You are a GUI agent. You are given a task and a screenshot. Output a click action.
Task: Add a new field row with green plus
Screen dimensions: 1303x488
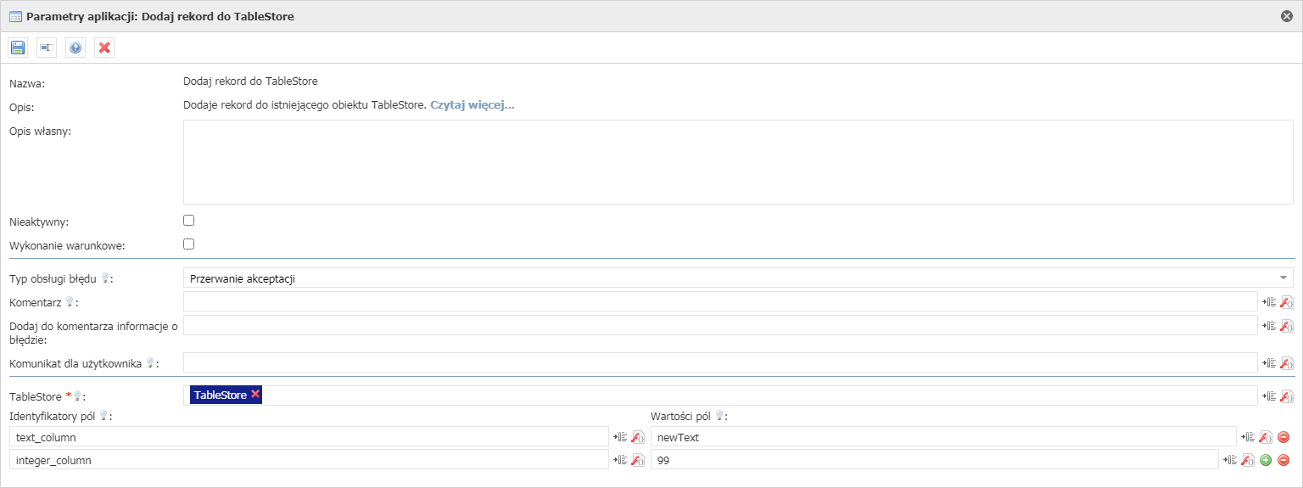click(x=1266, y=460)
